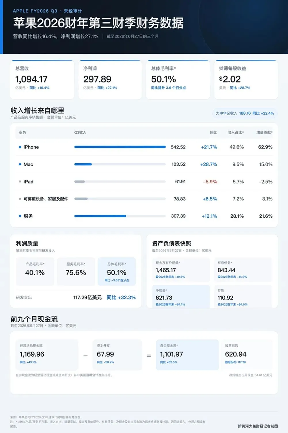This screenshot has width=288, height=433.
Task: Click the $2.02 earnings per share value
Action: coord(230,79)
